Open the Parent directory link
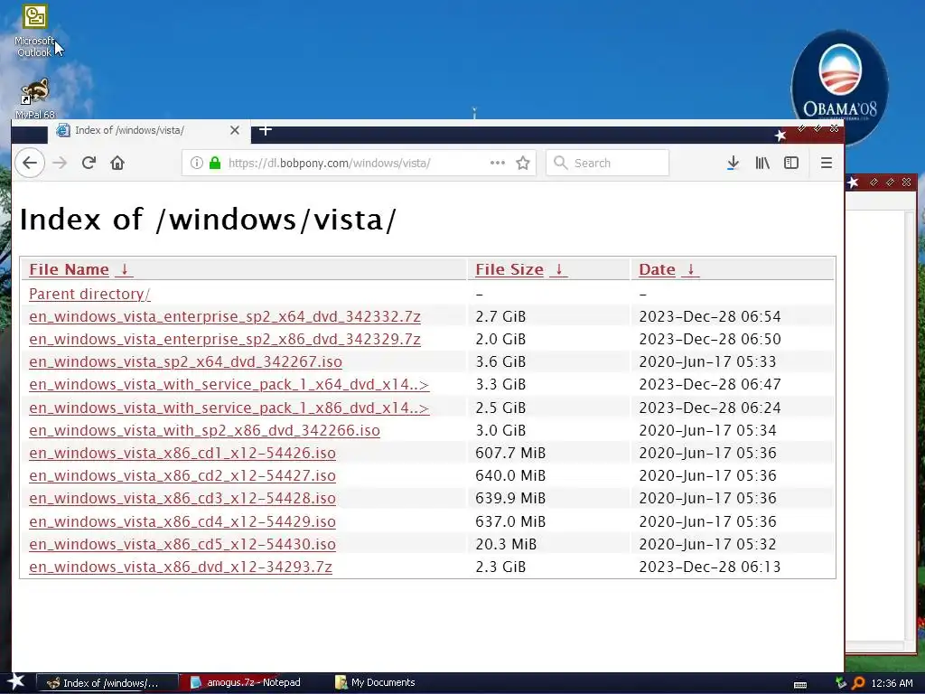925x694 pixels. click(x=89, y=294)
